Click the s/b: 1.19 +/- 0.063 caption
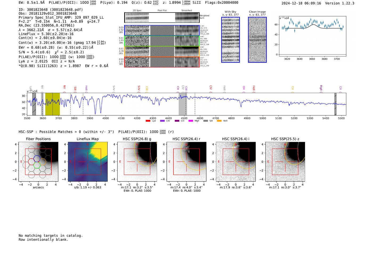This screenshot has width=373, height=254. tap(88, 187)
